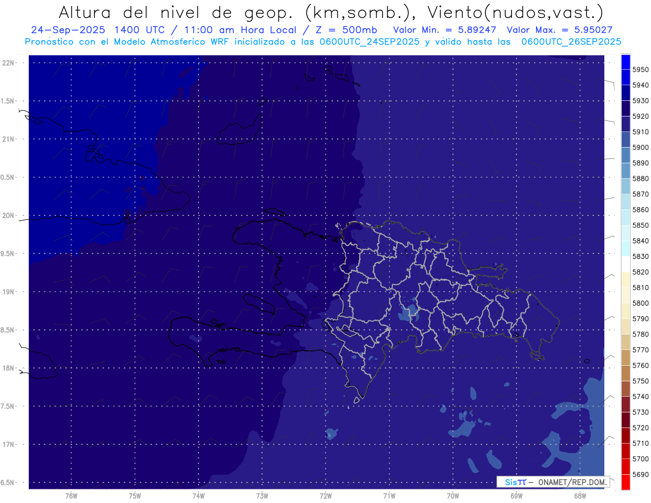The image size is (651, 503).
Task: Click the '5920' colorbar label
Action: click(641, 116)
